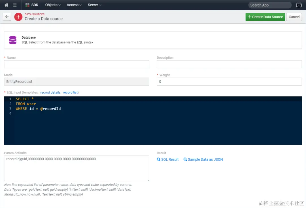Click into the Description input field
This screenshot has width=306, height=208.
229,64
